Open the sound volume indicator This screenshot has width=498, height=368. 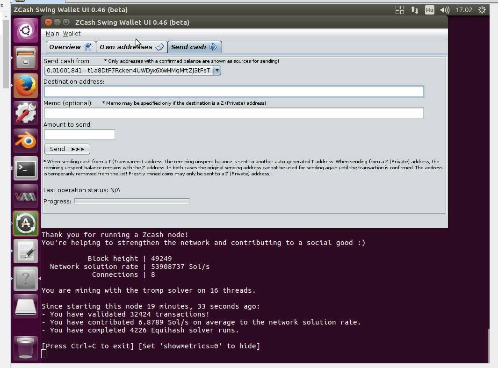(445, 10)
